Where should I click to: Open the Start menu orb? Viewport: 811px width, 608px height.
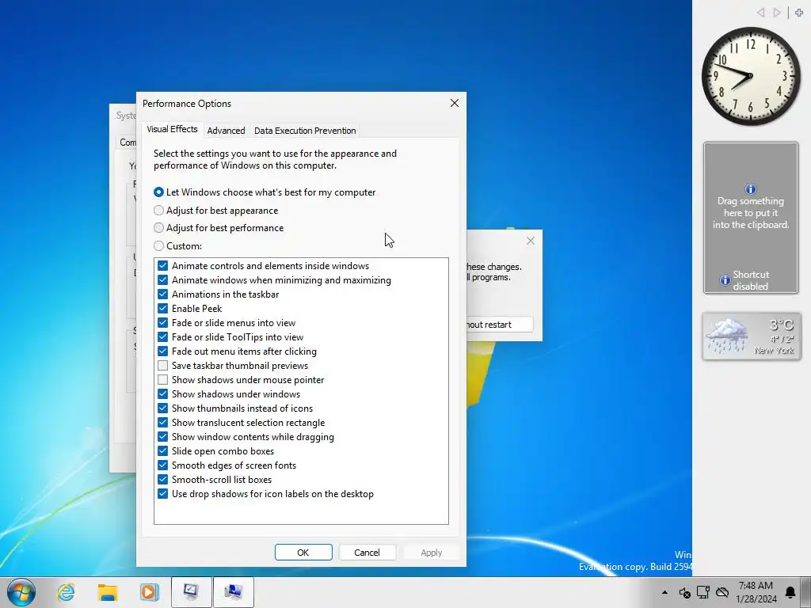point(21,592)
